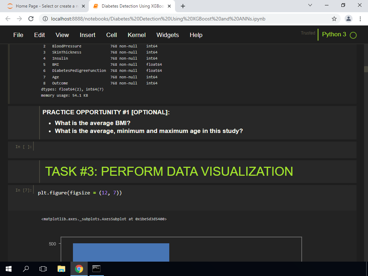
Task: Open the command prompt taskbar icon
Action: [x=96, y=269]
